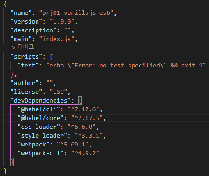Click the opening brace after "scripts"
209x176 pixels.
pyautogui.click(x=51, y=57)
